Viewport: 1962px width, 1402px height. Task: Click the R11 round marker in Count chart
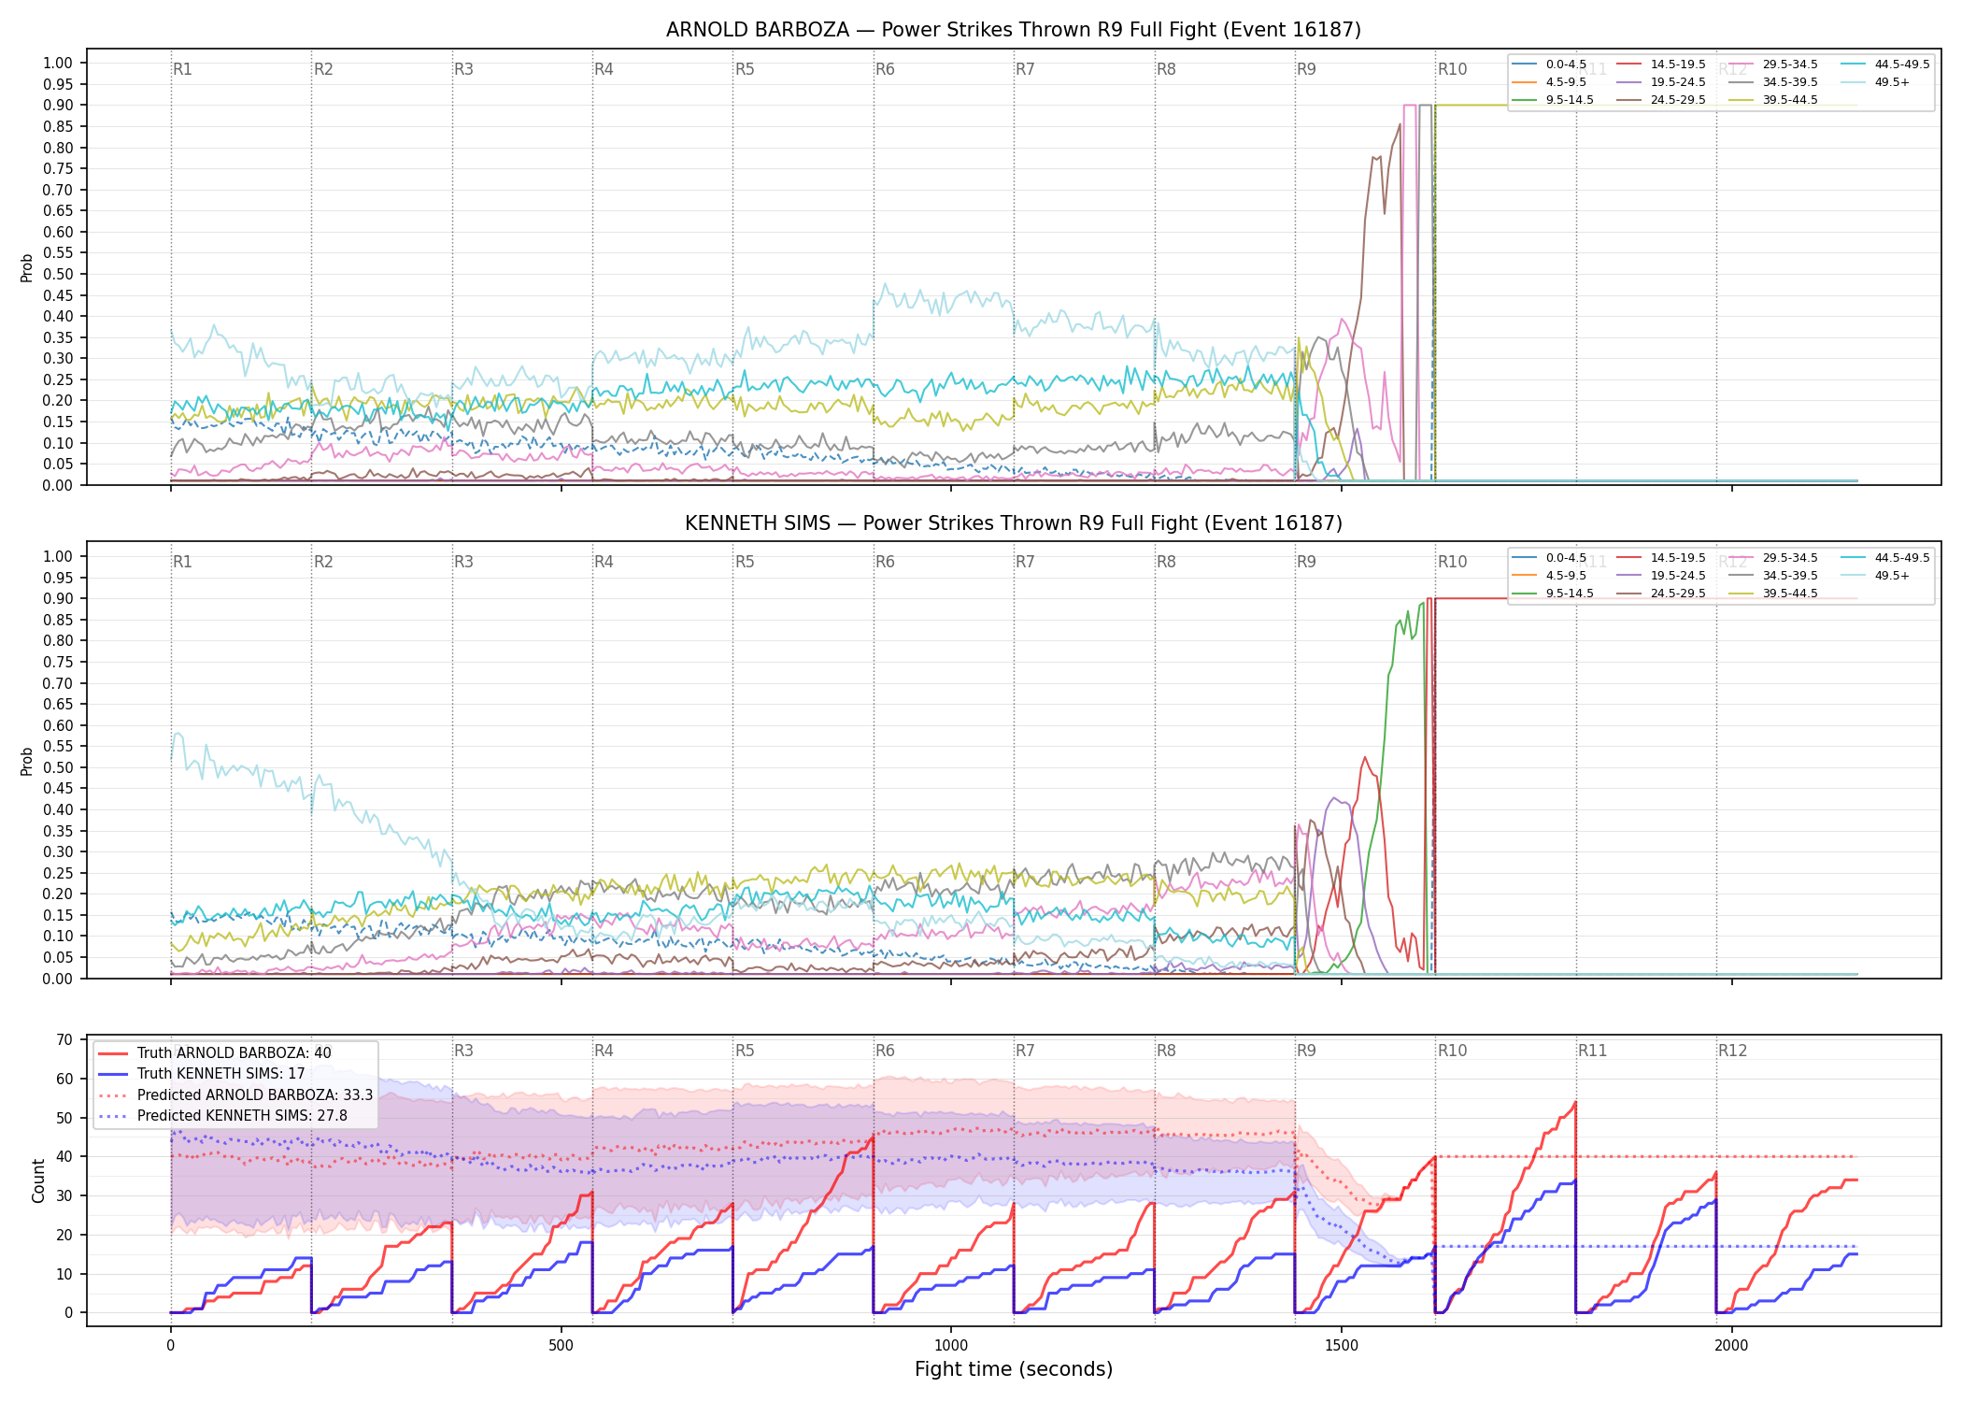pyautogui.click(x=1593, y=1051)
